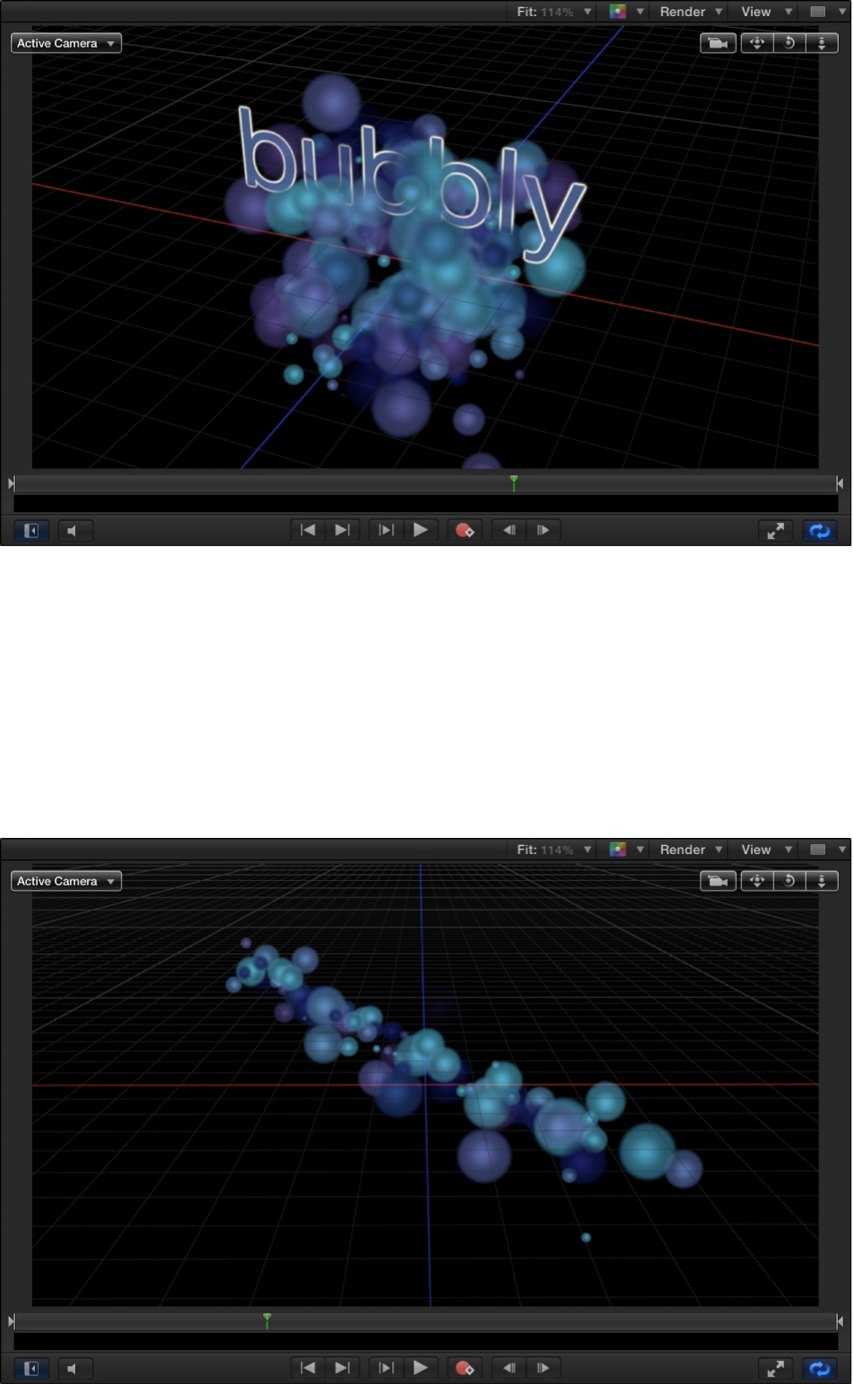853x1384 pixels.
Task: Open view layout menu in bubbly text canvas
Action: 828,12
